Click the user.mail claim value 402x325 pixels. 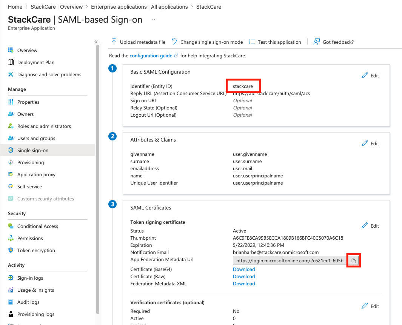[242, 168]
